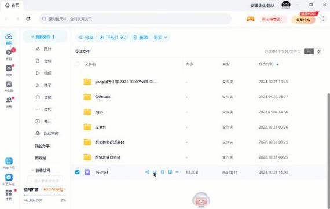
Task: Open 我的分享 in the sidebar
Action: click(x=42, y=146)
